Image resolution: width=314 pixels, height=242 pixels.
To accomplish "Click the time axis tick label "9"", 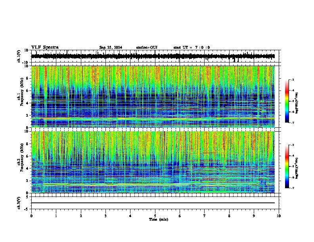I will coord(254,216).
